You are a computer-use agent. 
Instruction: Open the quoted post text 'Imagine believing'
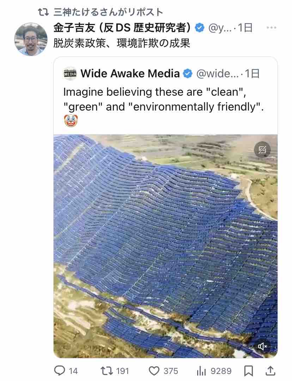coord(163,100)
